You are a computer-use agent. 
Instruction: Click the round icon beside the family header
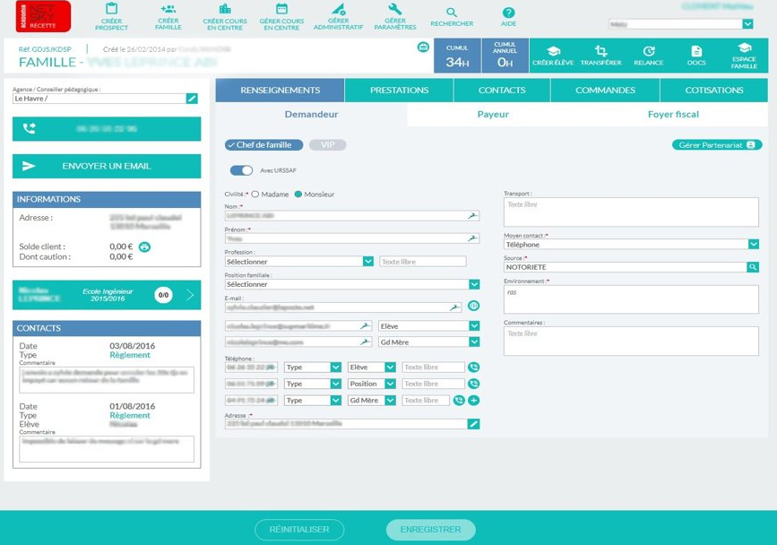(423, 48)
